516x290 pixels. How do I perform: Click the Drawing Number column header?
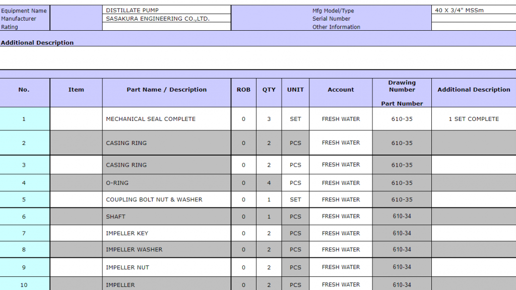click(402, 86)
